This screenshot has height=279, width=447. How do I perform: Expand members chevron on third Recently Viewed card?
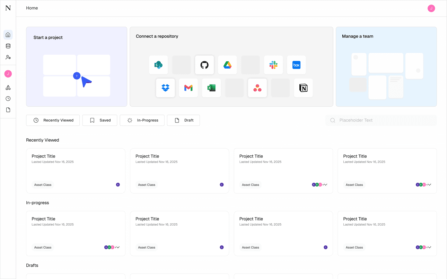(x=325, y=185)
